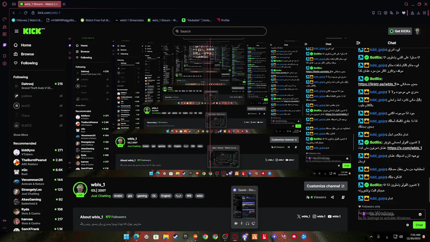Screen dimensions: 430x242
Task: Click the Opera logo menu button
Action: pos(4,4)
